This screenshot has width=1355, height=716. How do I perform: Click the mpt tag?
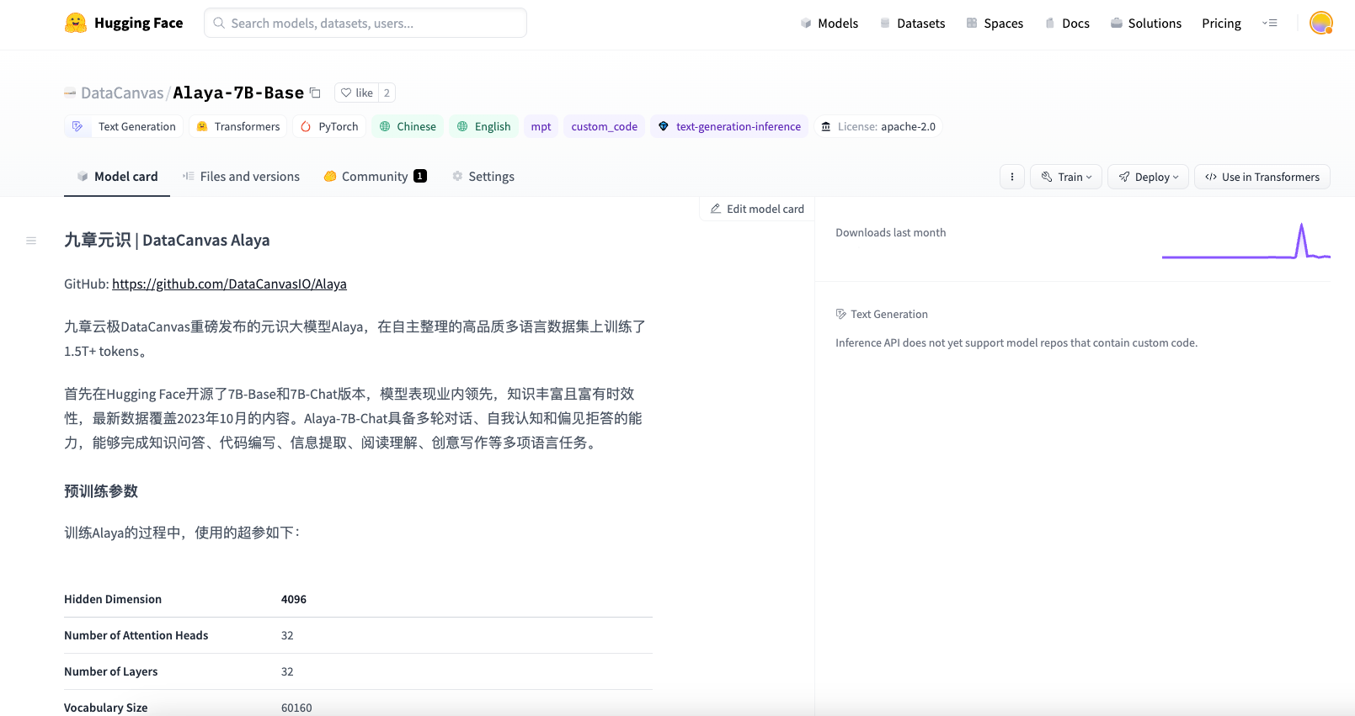(541, 126)
